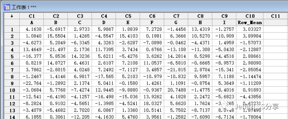Click column name cell I

pos(224,22)
